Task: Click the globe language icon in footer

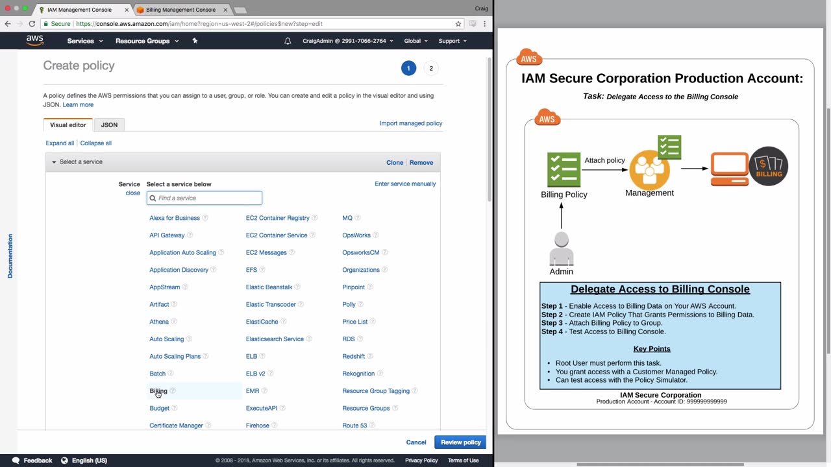Action: (64, 461)
